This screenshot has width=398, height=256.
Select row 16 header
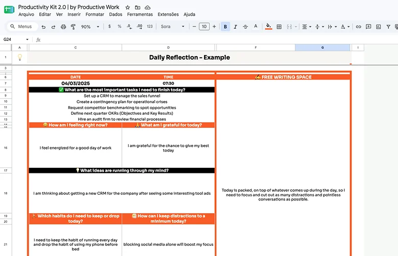coord(6,148)
